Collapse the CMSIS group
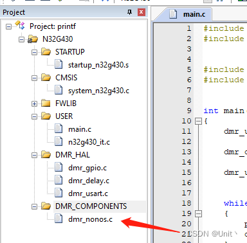The height and width of the screenshot is (243, 247). point(34,78)
